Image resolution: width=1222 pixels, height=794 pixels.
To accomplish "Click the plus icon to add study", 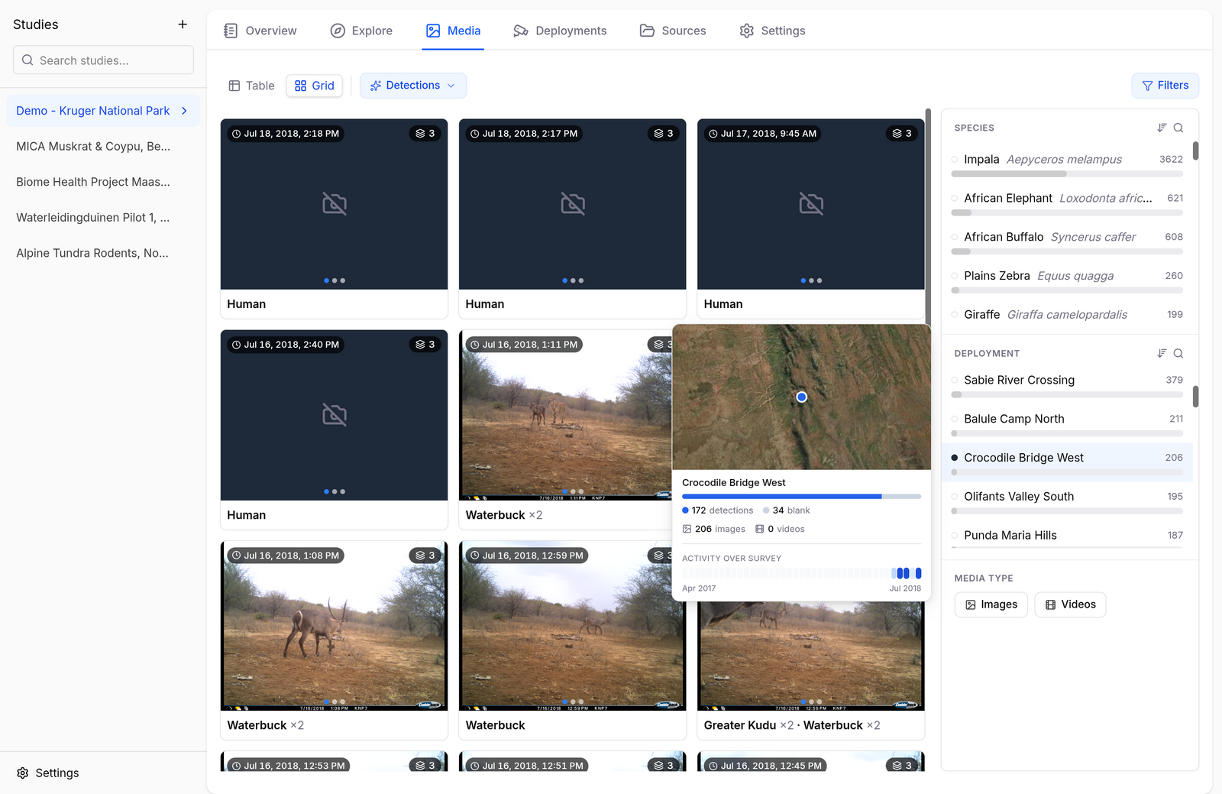I will tap(183, 24).
